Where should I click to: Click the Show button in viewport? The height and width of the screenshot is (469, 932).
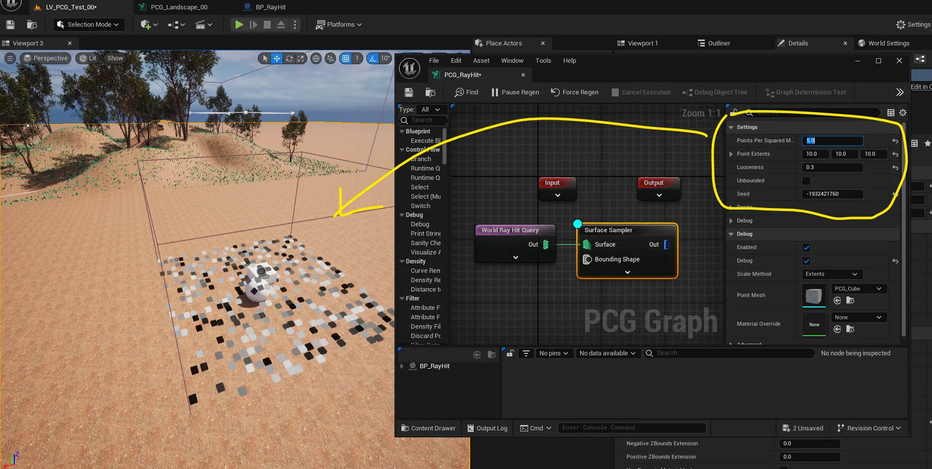pyautogui.click(x=115, y=58)
